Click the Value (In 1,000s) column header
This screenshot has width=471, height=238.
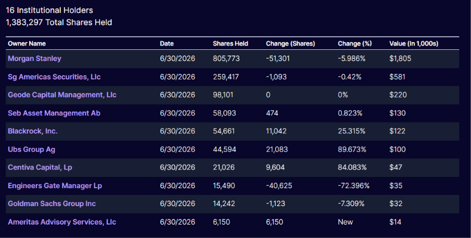click(413, 44)
